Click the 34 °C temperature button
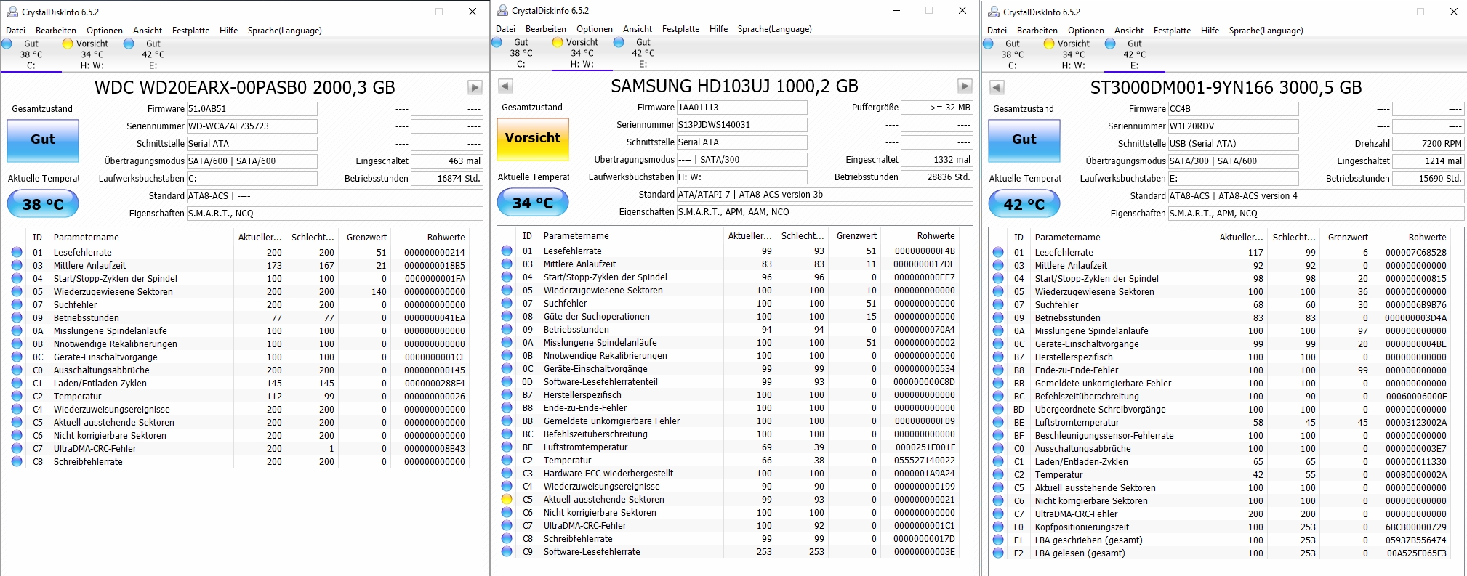 point(533,203)
